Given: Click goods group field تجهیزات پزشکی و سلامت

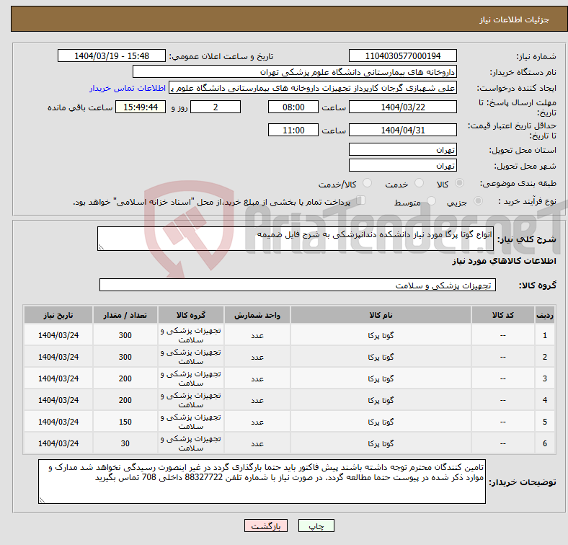Looking at the screenshot, I should pos(298,285).
